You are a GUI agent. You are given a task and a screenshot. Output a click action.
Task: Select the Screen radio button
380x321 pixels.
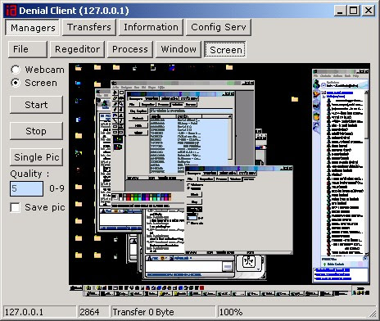16,83
